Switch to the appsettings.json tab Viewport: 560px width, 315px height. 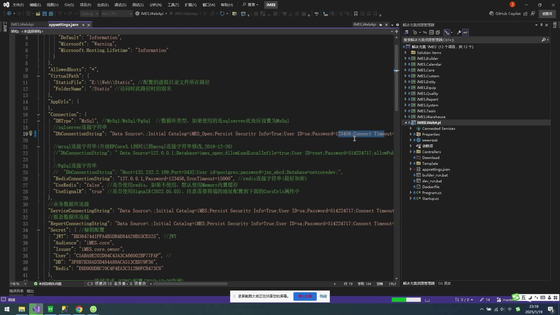click(63, 24)
